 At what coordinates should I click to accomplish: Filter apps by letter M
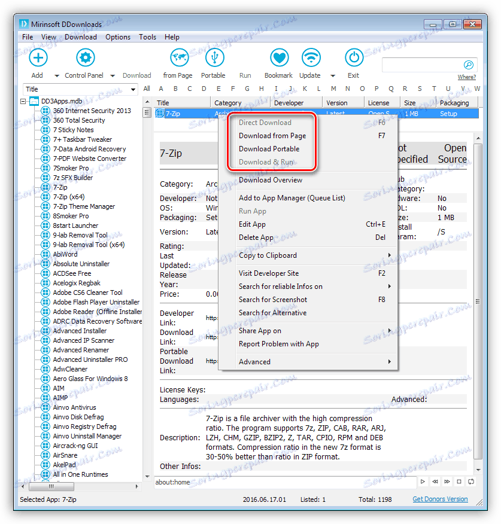(333, 89)
